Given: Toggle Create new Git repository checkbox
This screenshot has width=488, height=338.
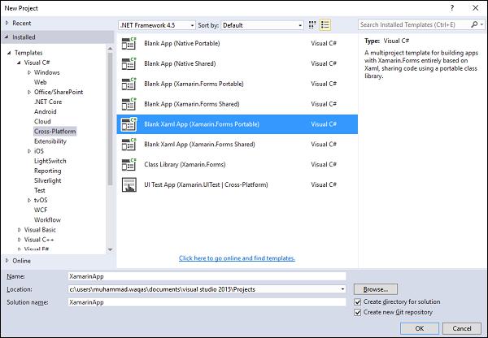Looking at the screenshot, I should point(358,312).
